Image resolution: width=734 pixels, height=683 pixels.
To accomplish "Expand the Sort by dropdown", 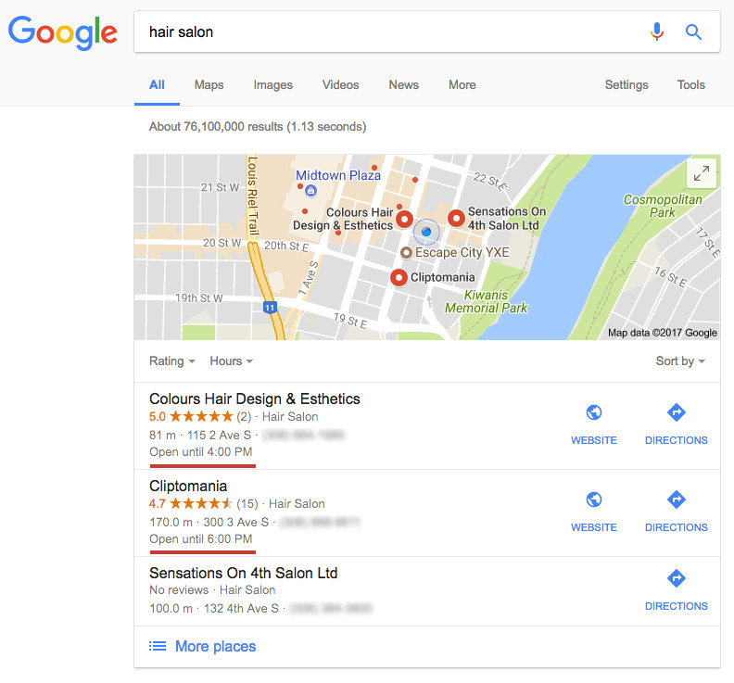I will point(680,360).
